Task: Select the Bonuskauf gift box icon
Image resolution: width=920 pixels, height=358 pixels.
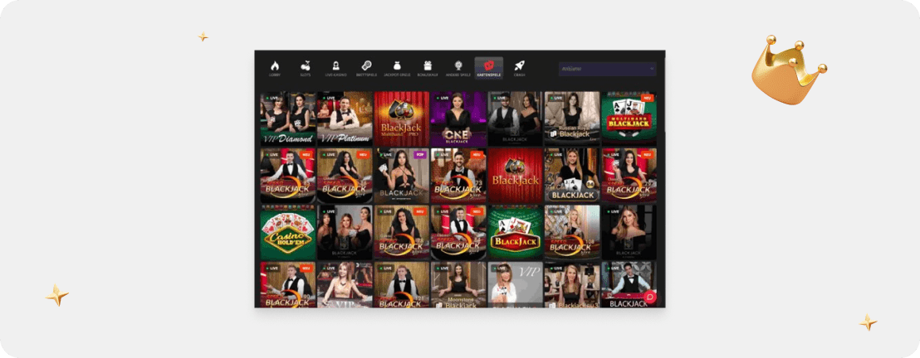Action: (428, 67)
